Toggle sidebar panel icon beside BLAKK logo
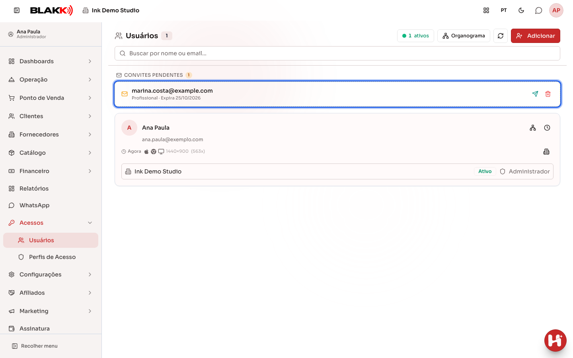 (x=17, y=10)
